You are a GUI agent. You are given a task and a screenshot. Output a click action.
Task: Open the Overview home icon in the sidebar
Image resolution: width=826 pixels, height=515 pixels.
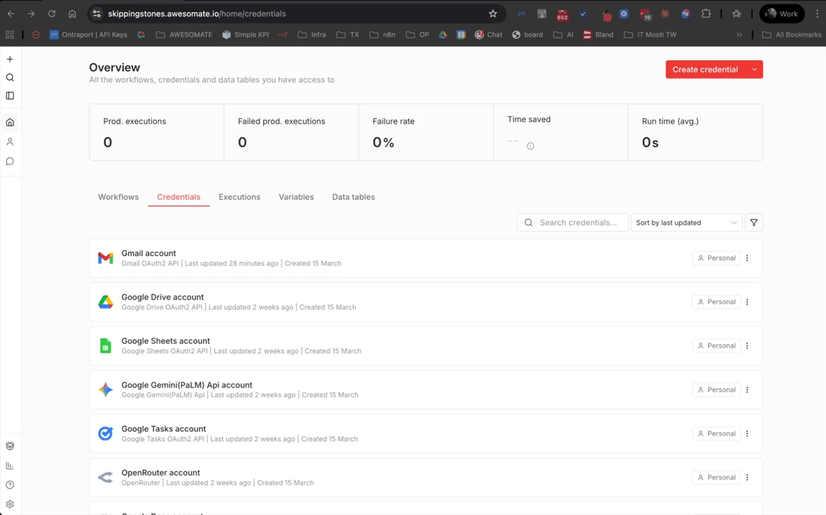[10, 122]
